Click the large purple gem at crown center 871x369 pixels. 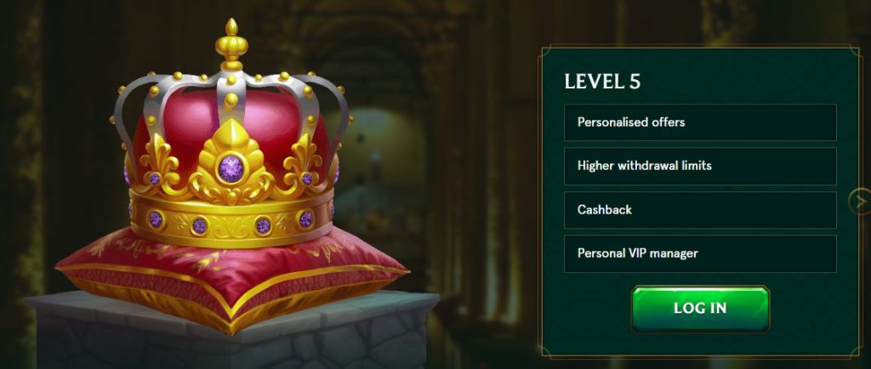pyautogui.click(x=231, y=168)
